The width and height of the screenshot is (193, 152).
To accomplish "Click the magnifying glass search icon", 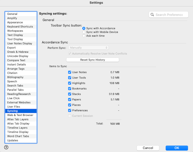I will [x=152, y=15].
